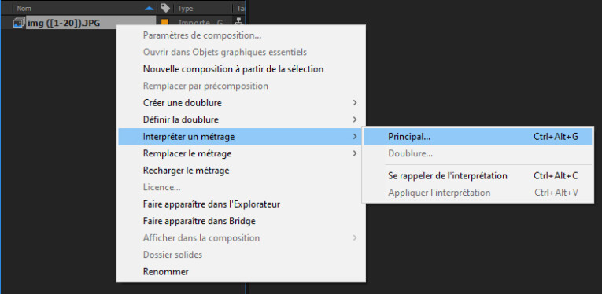Click Renommer in the context menu
The width and height of the screenshot is (602, 294).
pos(166,271)
